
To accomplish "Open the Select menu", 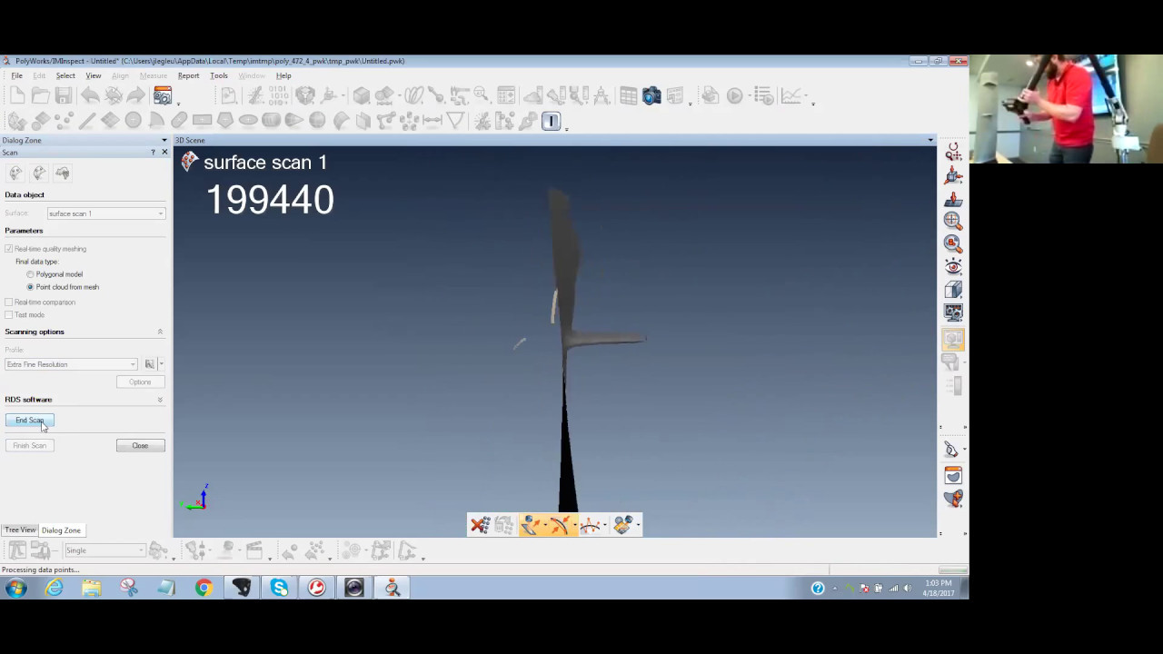I will coord(65,75).
